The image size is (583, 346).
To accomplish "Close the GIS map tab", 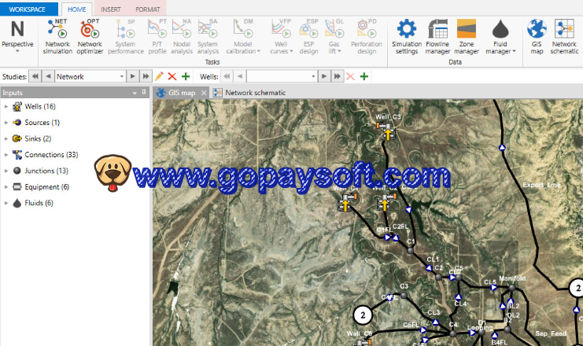I will coord(204,93).
